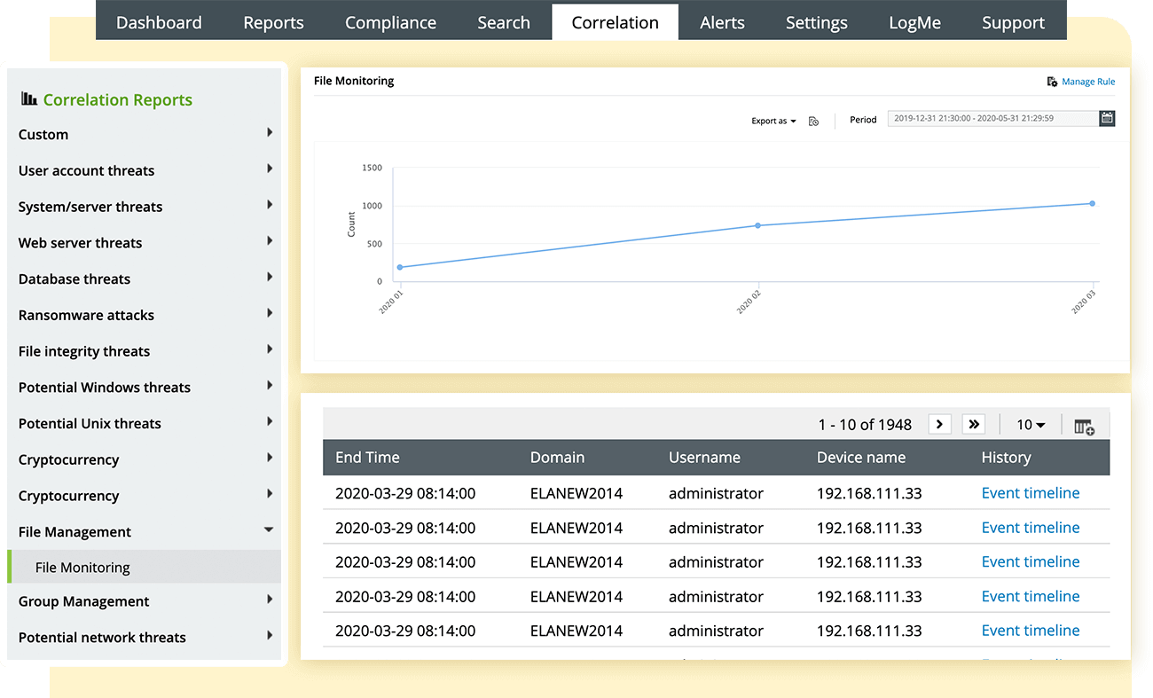Open the add column selector icon
Image resolution: width=1153 pixels, height=698 pixels.
click(1084, 426)
